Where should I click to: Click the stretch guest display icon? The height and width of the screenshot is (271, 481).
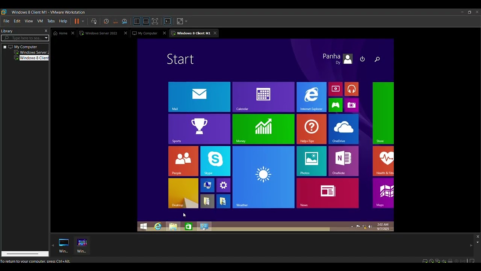(x=180, y=21)
